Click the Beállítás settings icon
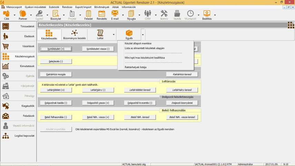295x166 pixels. 207,13
